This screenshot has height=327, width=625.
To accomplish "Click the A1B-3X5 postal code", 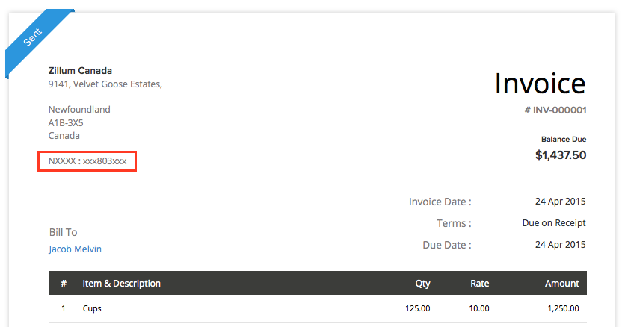I will pos(66,122).
